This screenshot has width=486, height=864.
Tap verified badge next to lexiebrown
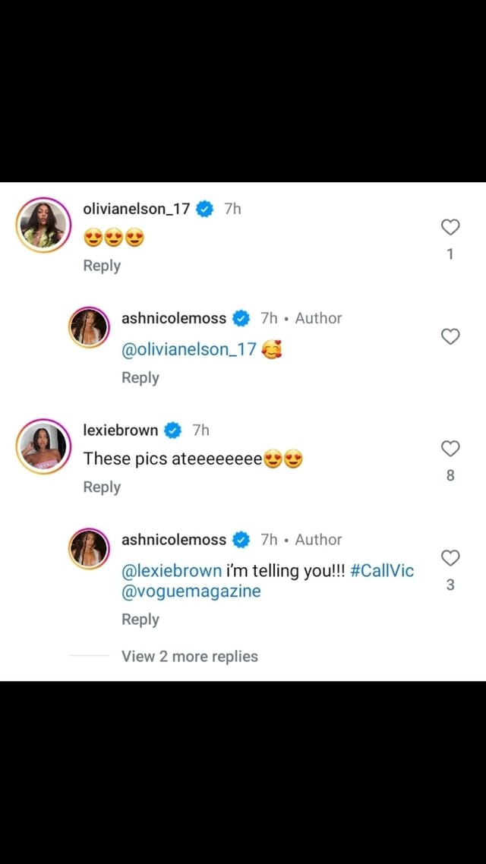[173, 430]
